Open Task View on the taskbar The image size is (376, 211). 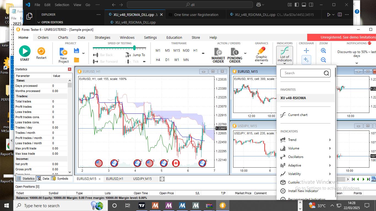click(128, 206)
